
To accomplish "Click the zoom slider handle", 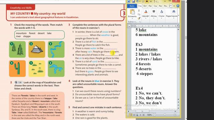I will pyautogui.click(x=165, y=115).
